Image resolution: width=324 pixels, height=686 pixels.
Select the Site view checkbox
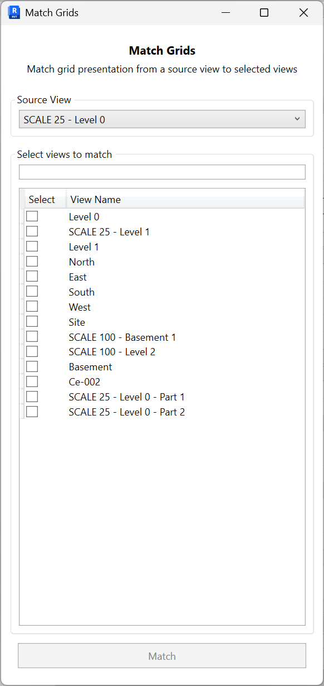click(32, 321)
